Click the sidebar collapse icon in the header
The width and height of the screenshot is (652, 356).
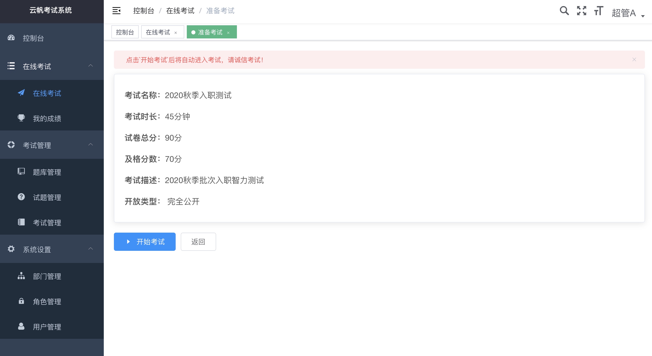point(116,11)
